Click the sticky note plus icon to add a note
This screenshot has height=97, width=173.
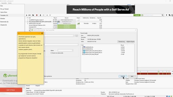click(x=19, y=33)
